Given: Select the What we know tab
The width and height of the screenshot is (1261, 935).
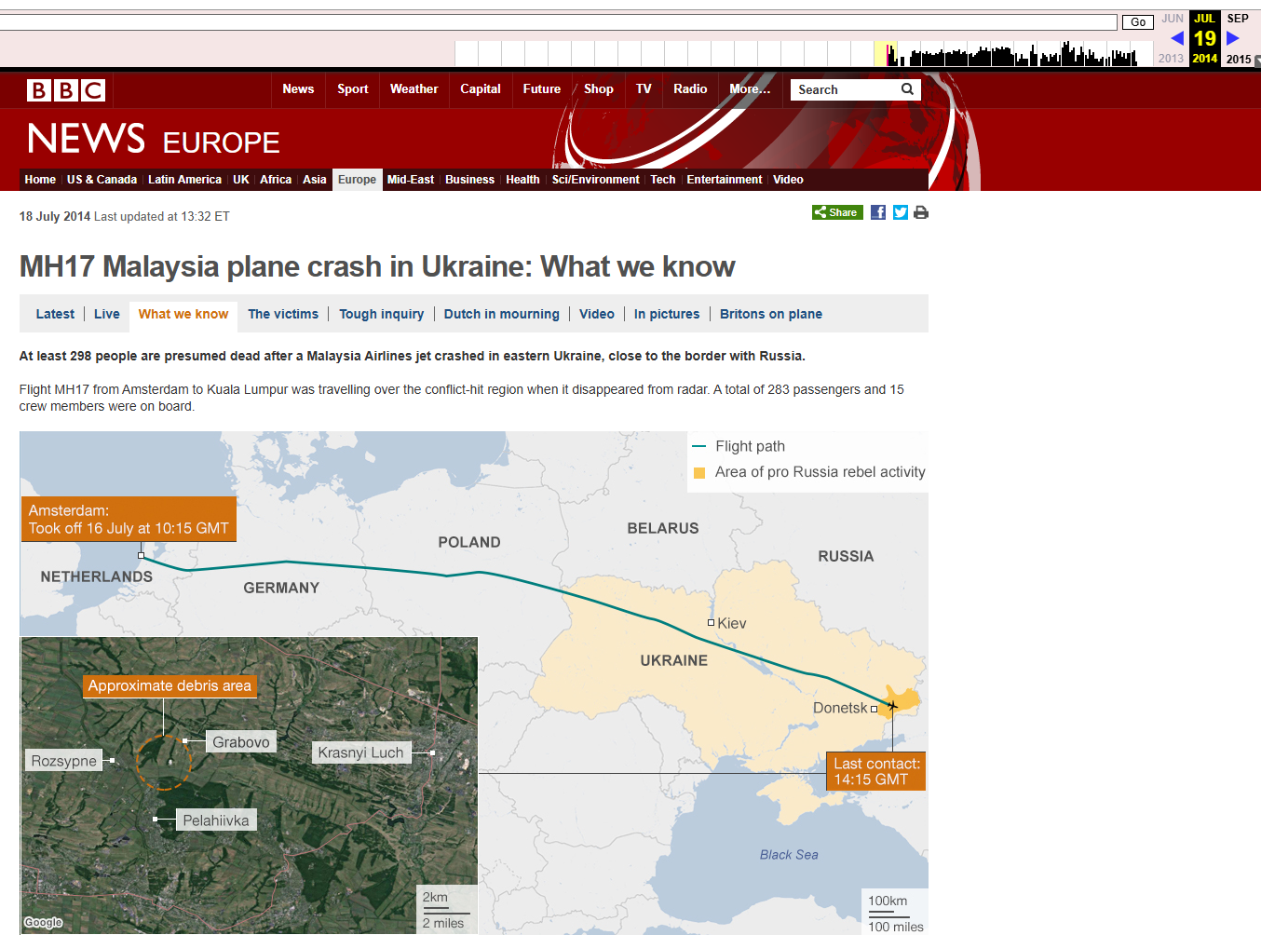Looking at the screenshot, I should [183, 314].
